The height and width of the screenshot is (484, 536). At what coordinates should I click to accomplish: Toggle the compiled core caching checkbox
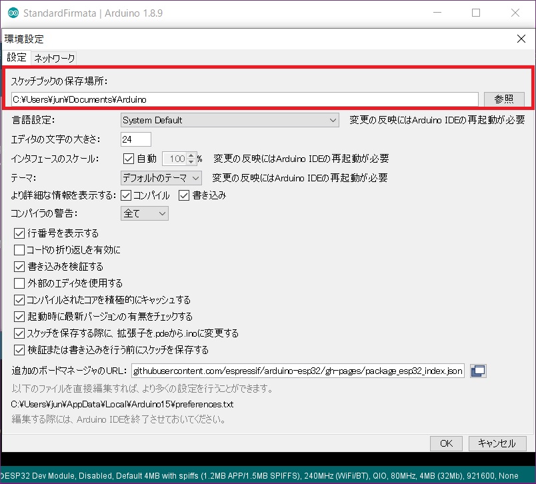click(19, 300)
